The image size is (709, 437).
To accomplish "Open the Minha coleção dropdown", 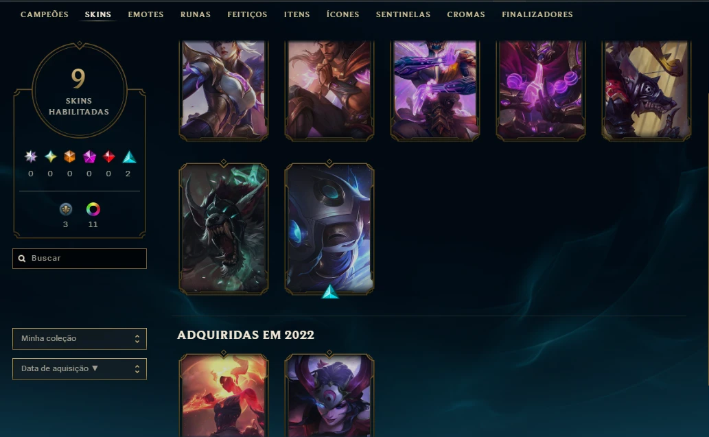I will coord(80,338).
